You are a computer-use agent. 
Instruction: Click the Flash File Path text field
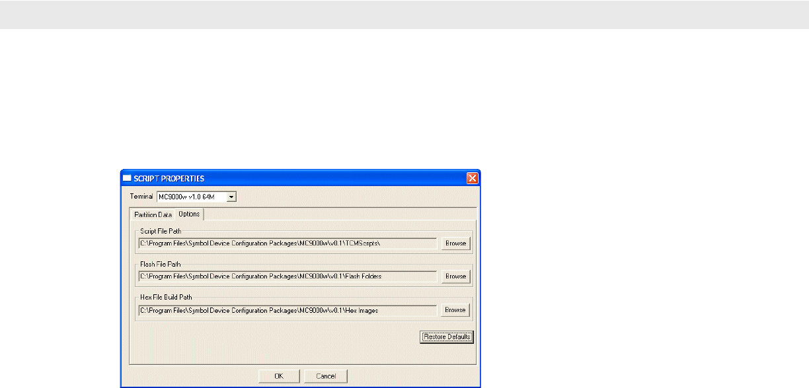pos(288,276)
